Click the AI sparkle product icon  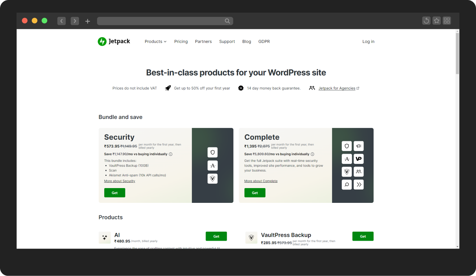click(105, 238)
